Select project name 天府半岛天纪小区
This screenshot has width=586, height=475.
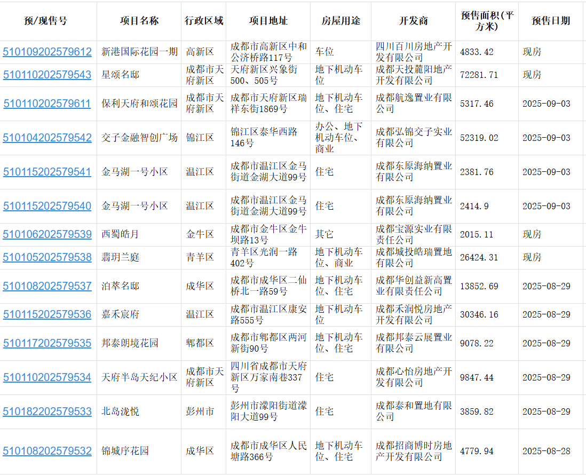(139, 377)
